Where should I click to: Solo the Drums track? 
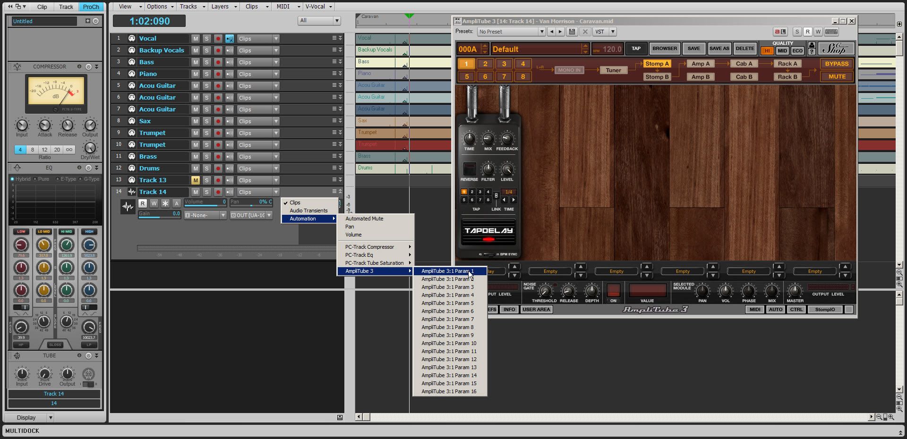206,169
